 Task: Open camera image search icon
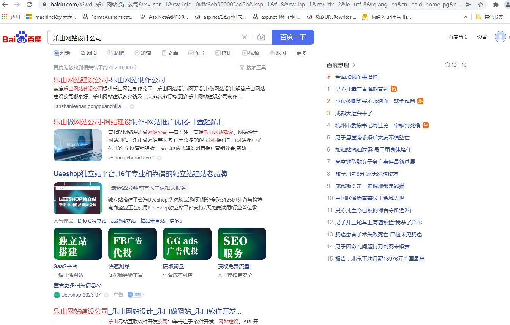point(261,37)
